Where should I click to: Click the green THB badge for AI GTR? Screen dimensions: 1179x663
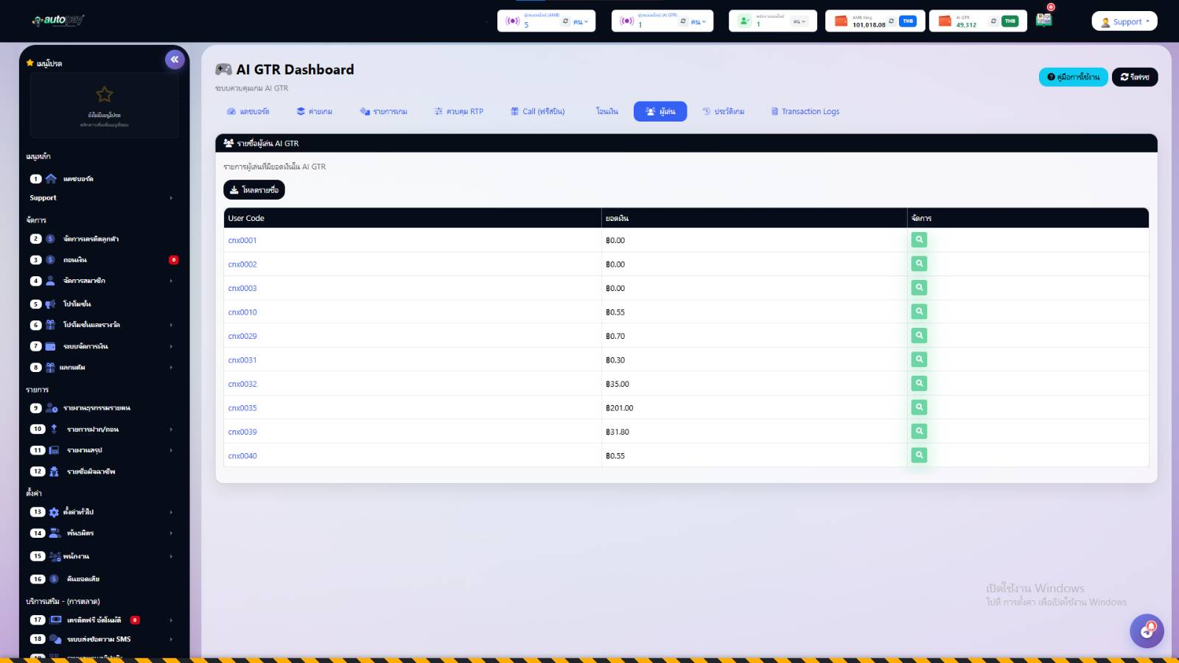point(1010,21)
